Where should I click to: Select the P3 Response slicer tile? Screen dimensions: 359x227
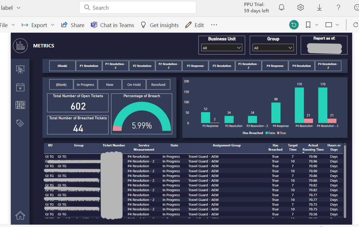pyautogui.click(x=195, y=66)
